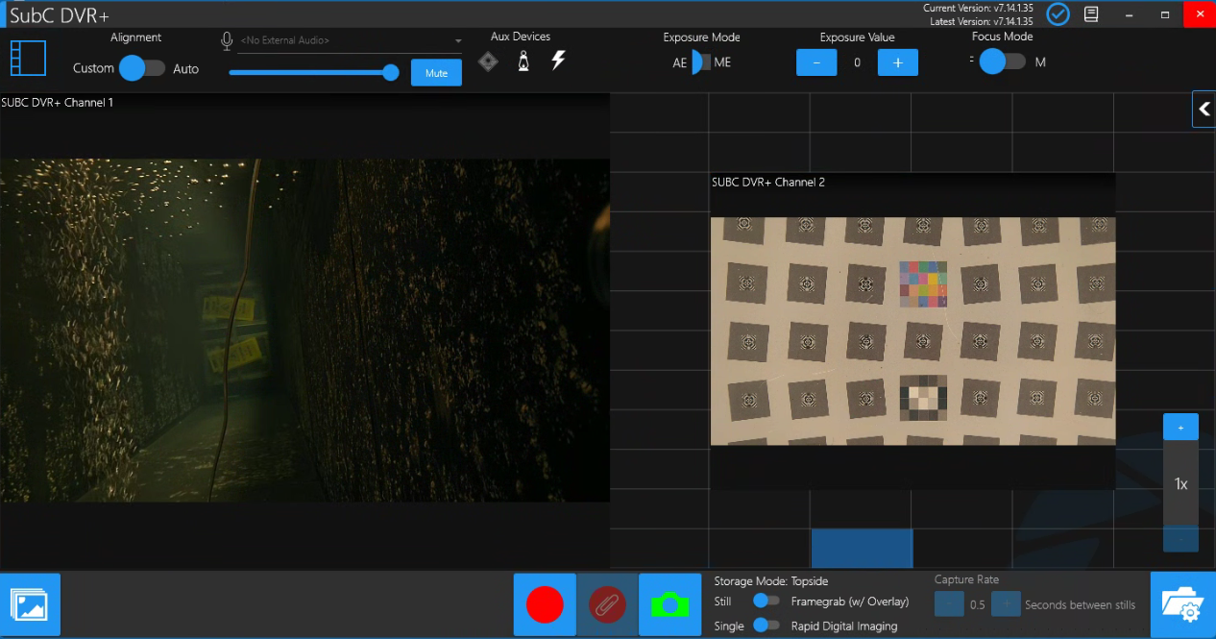This screenshot has width=1216, height=639.
Task: Select the Channel 1 underwater video feed
Action: click(304, 330)
